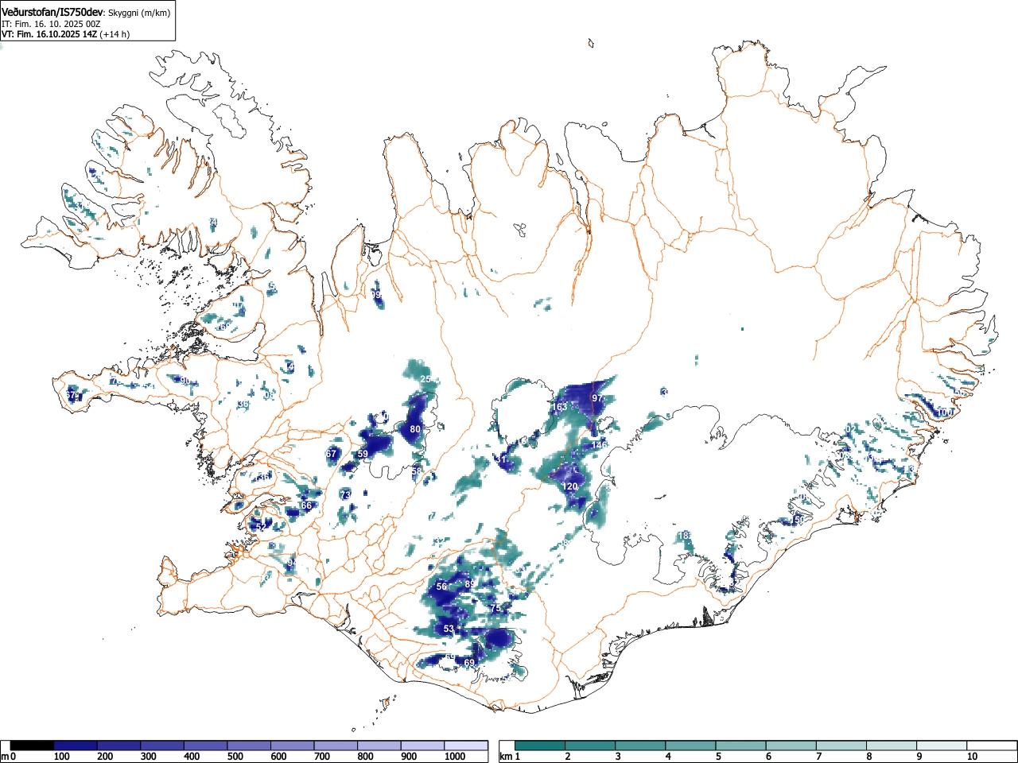Select the 25 visibility value on the map

point(425,379)
